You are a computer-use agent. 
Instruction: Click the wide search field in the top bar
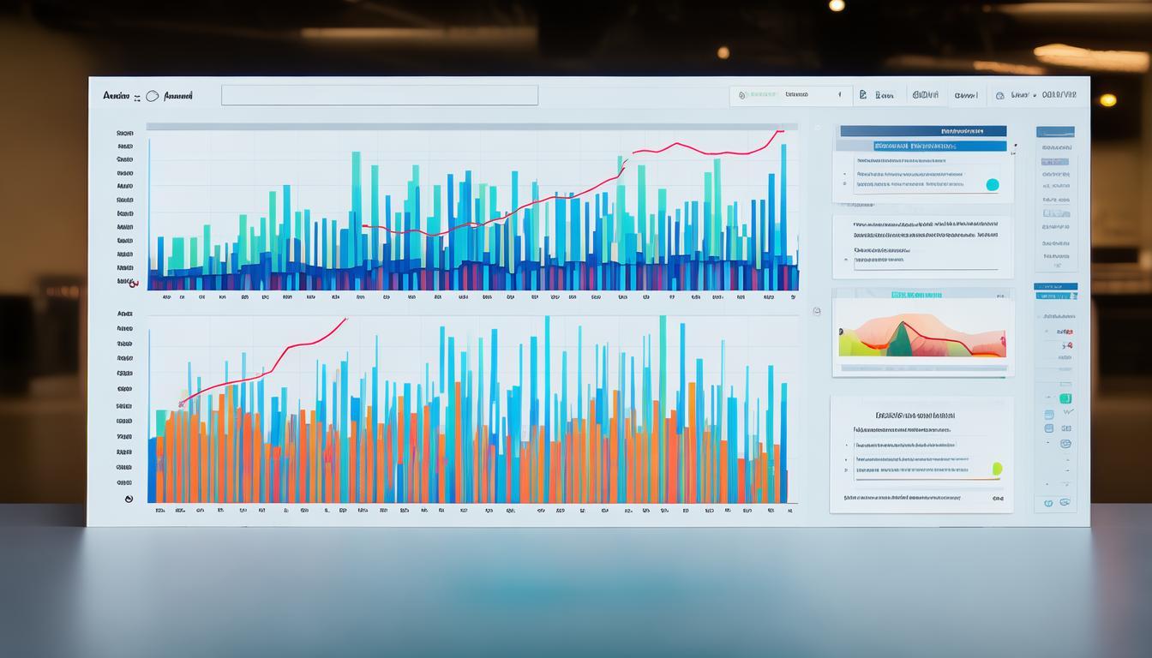(x=379, y=95)
